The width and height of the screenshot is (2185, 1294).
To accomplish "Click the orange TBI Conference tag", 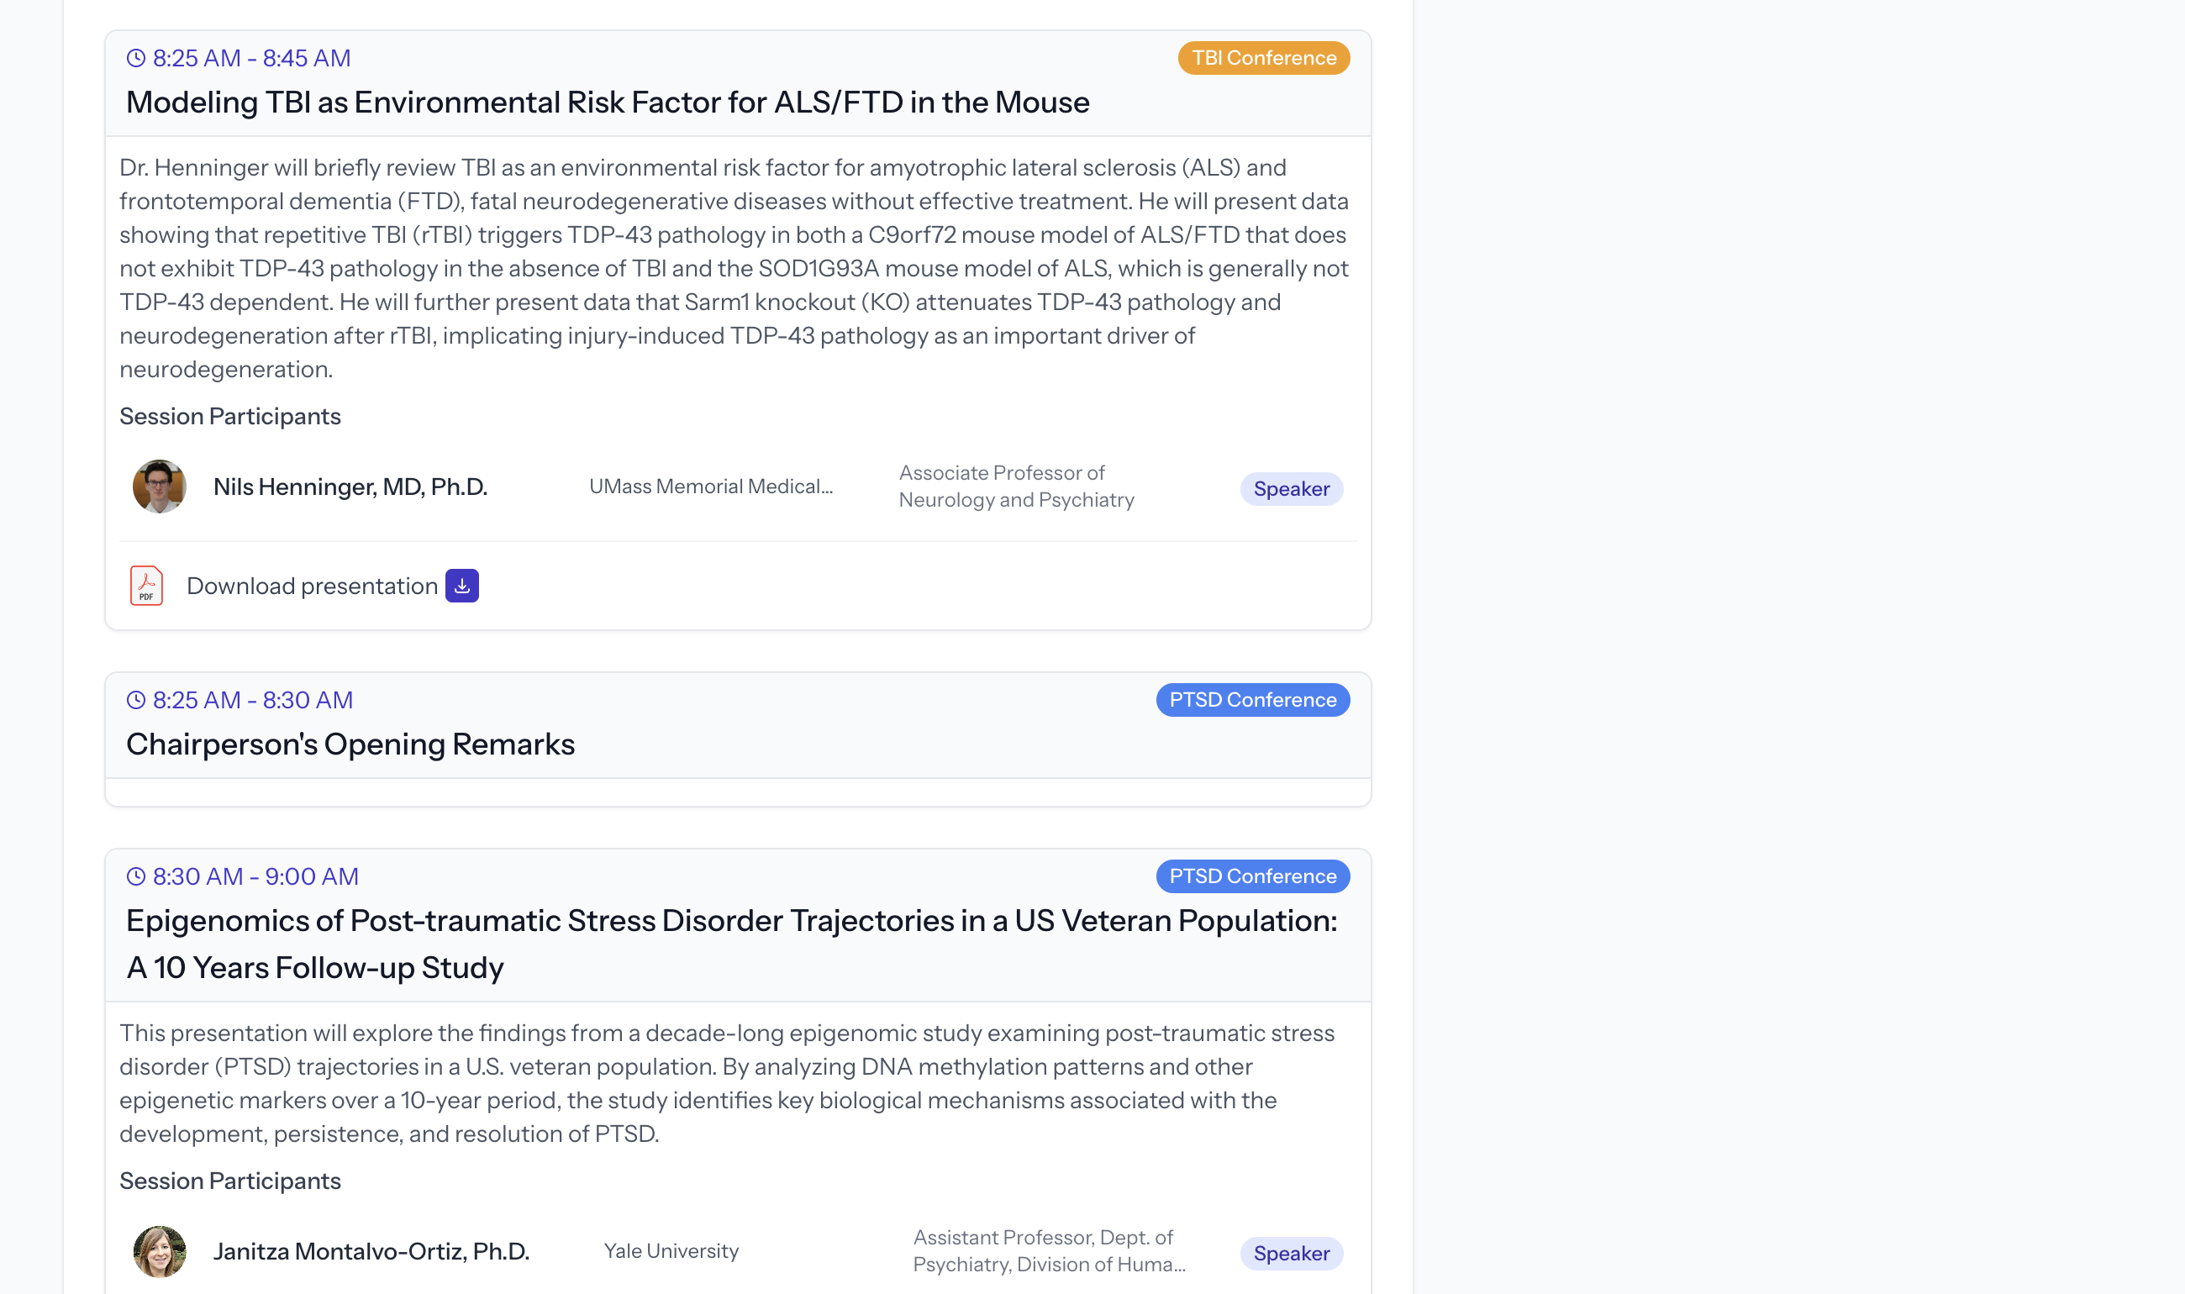I will coord(1263,59).
